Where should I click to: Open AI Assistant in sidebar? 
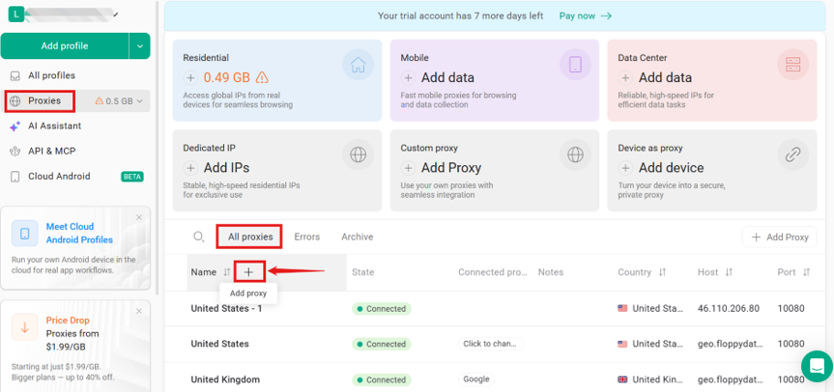point(55,126)
